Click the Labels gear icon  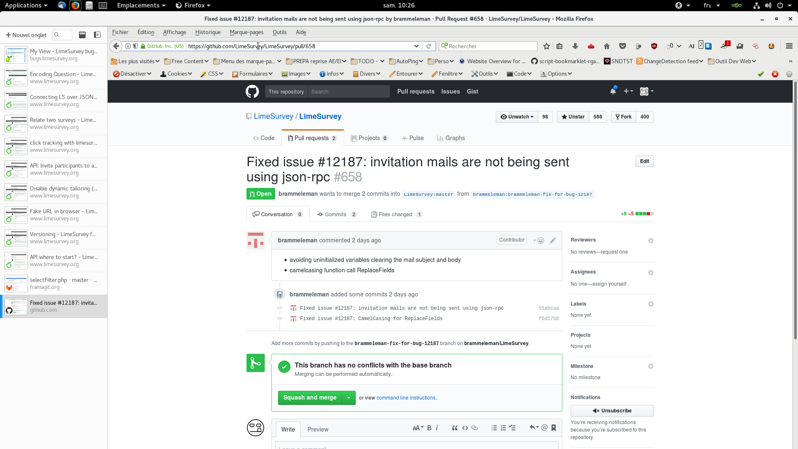tap(650, 304)
